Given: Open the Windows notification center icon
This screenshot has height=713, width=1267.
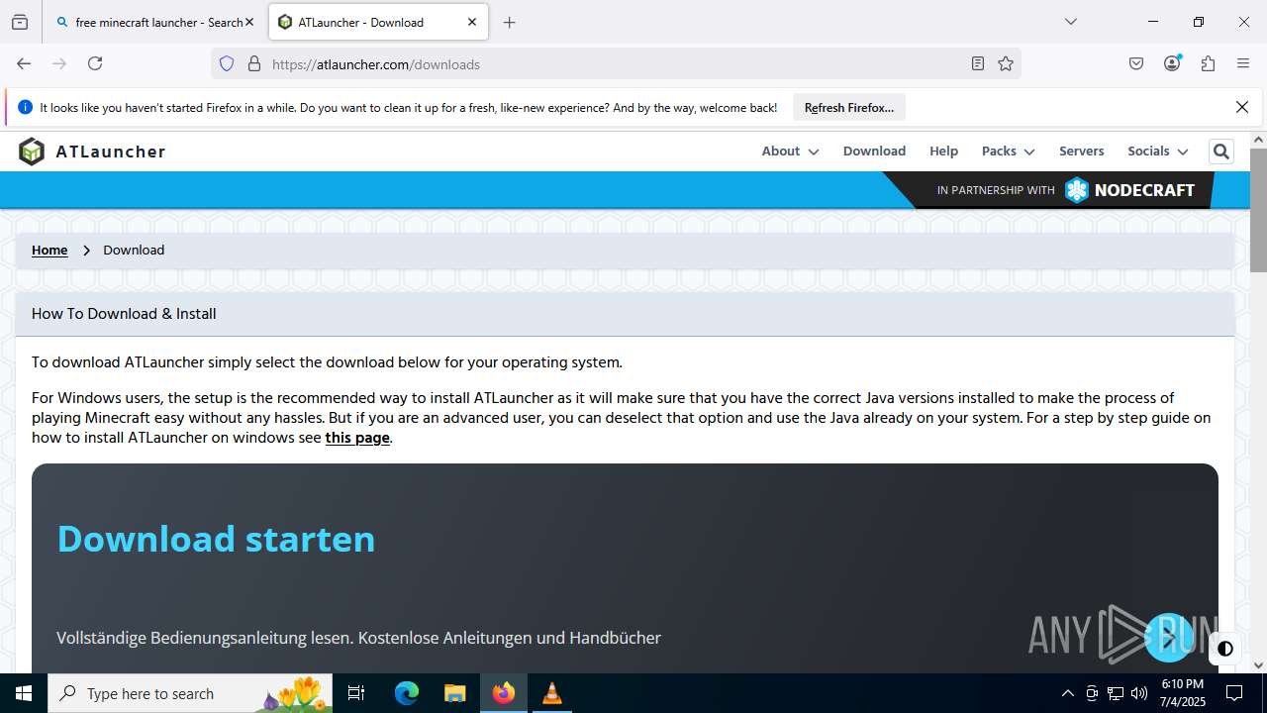Looking at the screenshot, I should [1234, 693].
